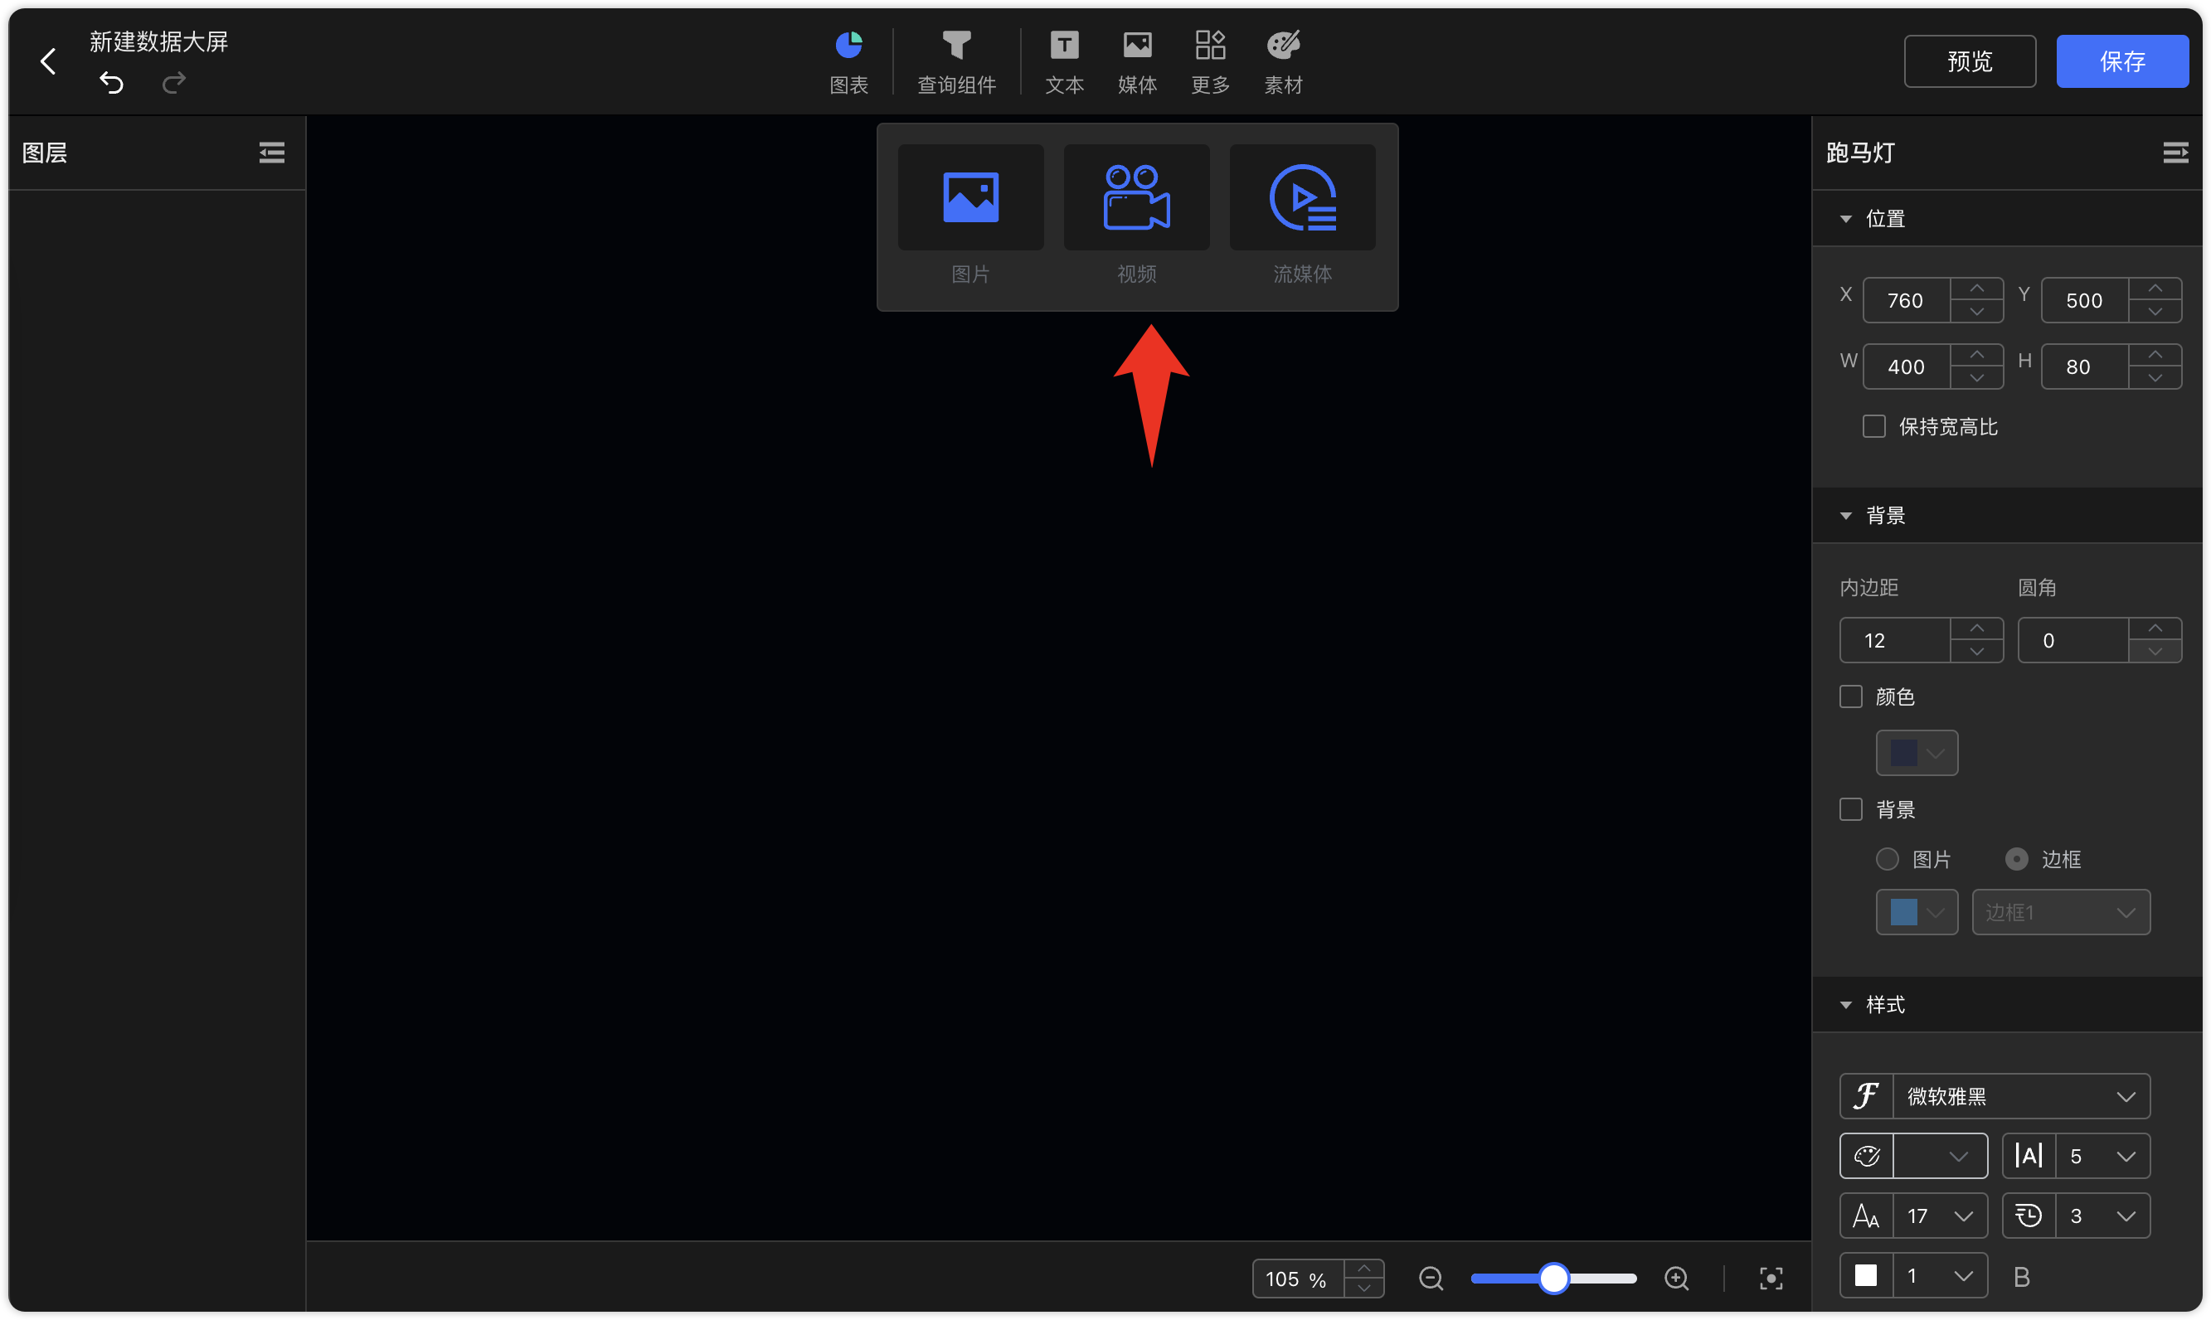Image resolution: width=2211 pixels, height=1320 pixels.
Task: Click the height field 80
Action: [2085, 366]
